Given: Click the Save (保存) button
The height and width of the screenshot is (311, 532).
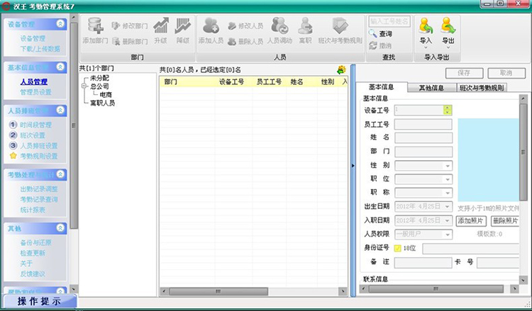Looking at the screenshot, I should click(x=464, y=73).
